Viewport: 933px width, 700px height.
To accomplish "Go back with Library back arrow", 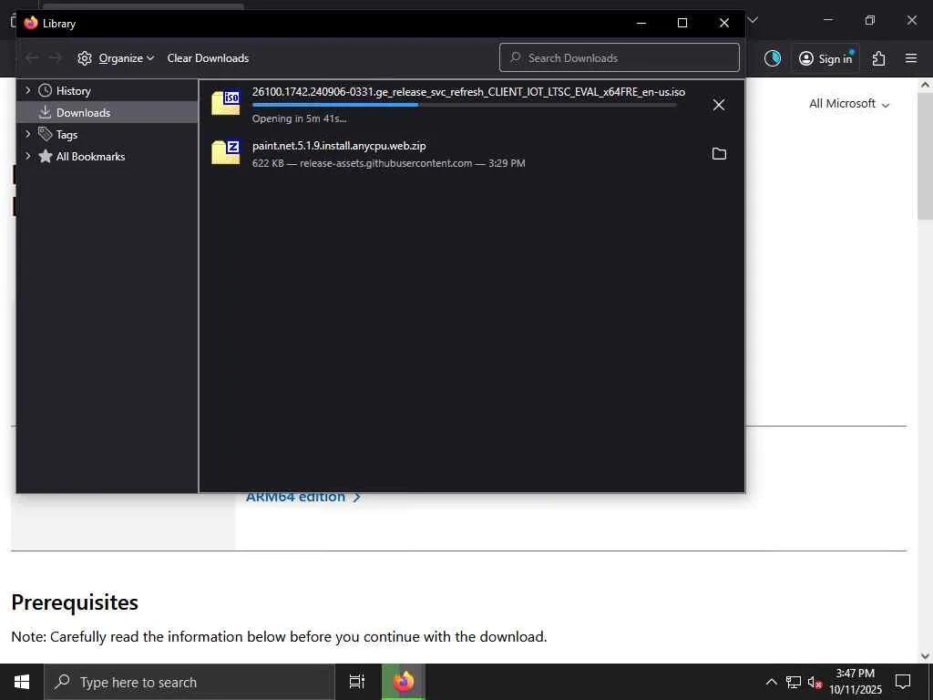I will point(32,57).
